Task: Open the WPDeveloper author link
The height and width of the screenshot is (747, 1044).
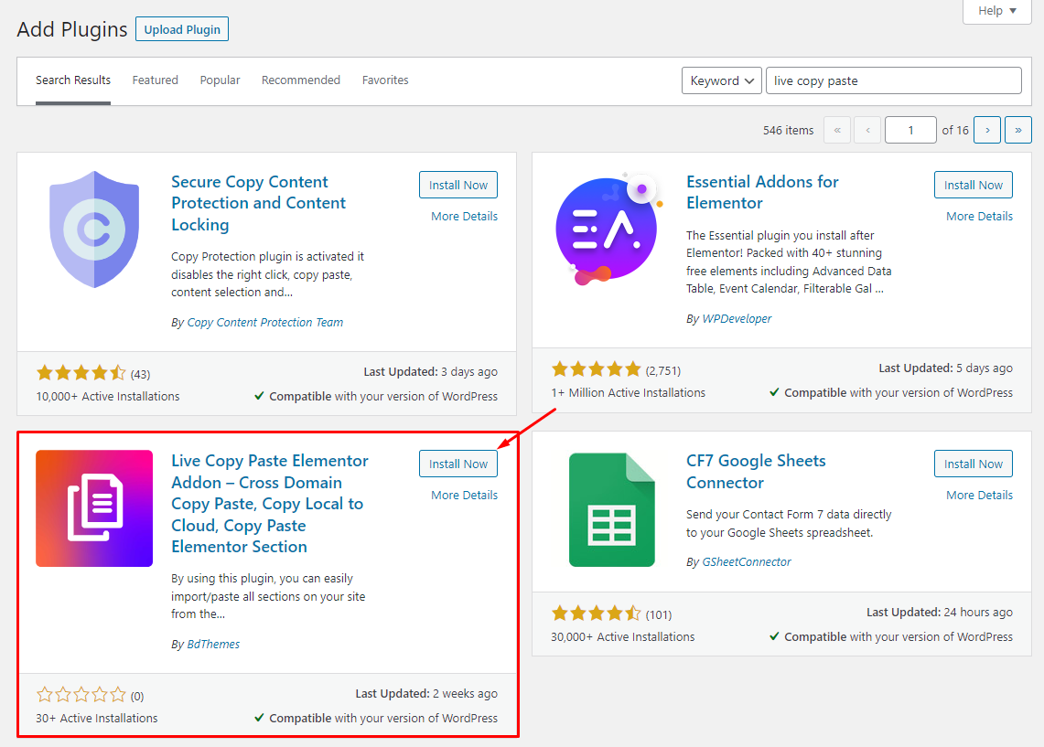Action: point(737,318)
